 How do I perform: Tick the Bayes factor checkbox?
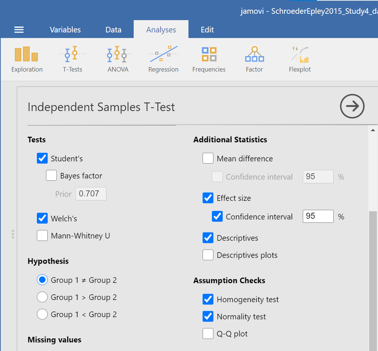click(x=52, y=175)
